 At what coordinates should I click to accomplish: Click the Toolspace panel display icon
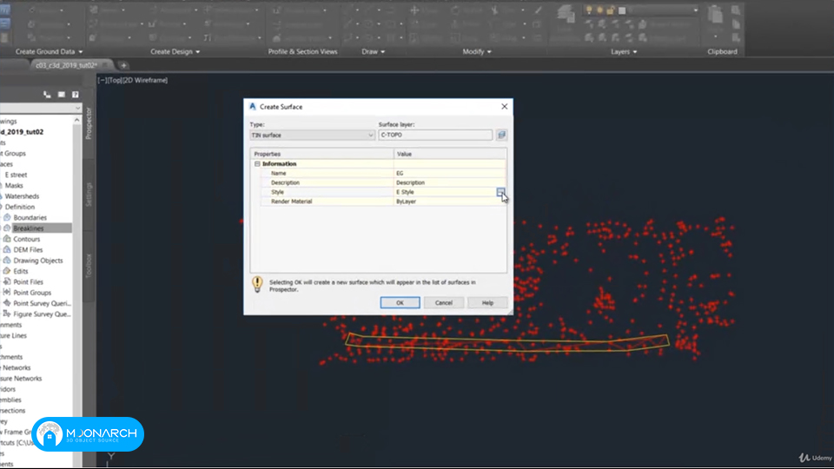61,95
